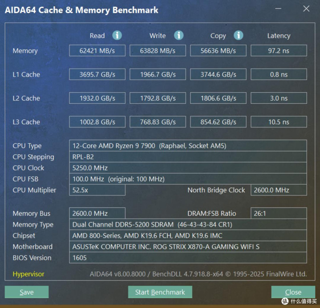
Task: Click the CPU Multiplier label
Action: click(x=34, y=190)
